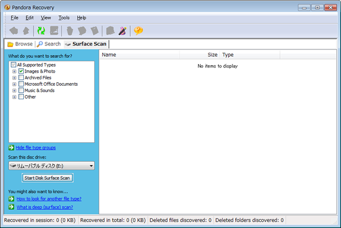Expand the Microsoft Office Documents group
This screenshot has width=341, height=228.
pyautogui.click(x=14, y=84)
